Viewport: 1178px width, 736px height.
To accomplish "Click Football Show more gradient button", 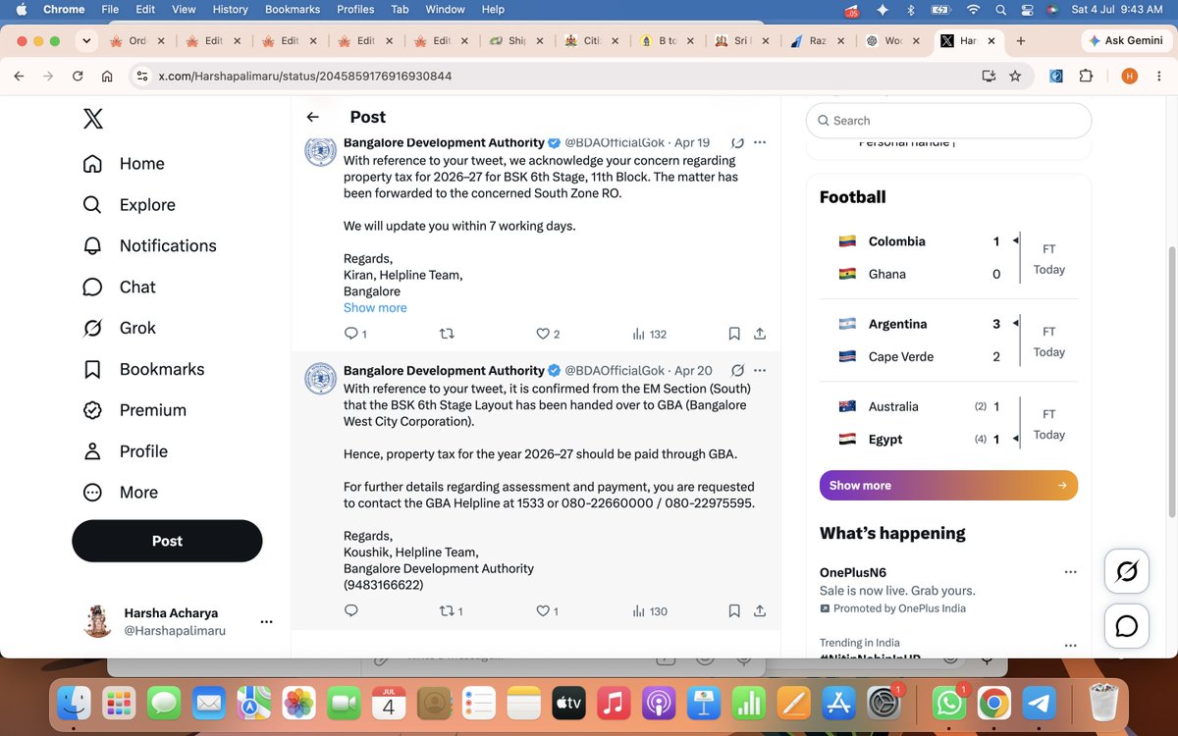I will [948, 485].
